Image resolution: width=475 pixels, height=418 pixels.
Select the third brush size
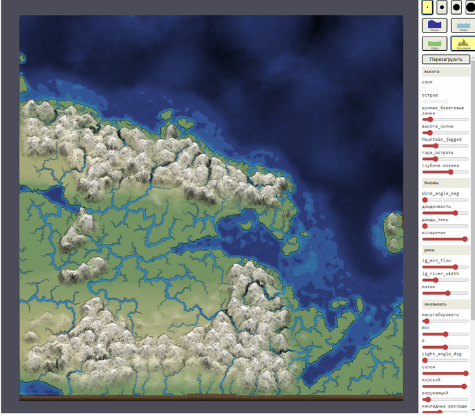coord(457,7)
